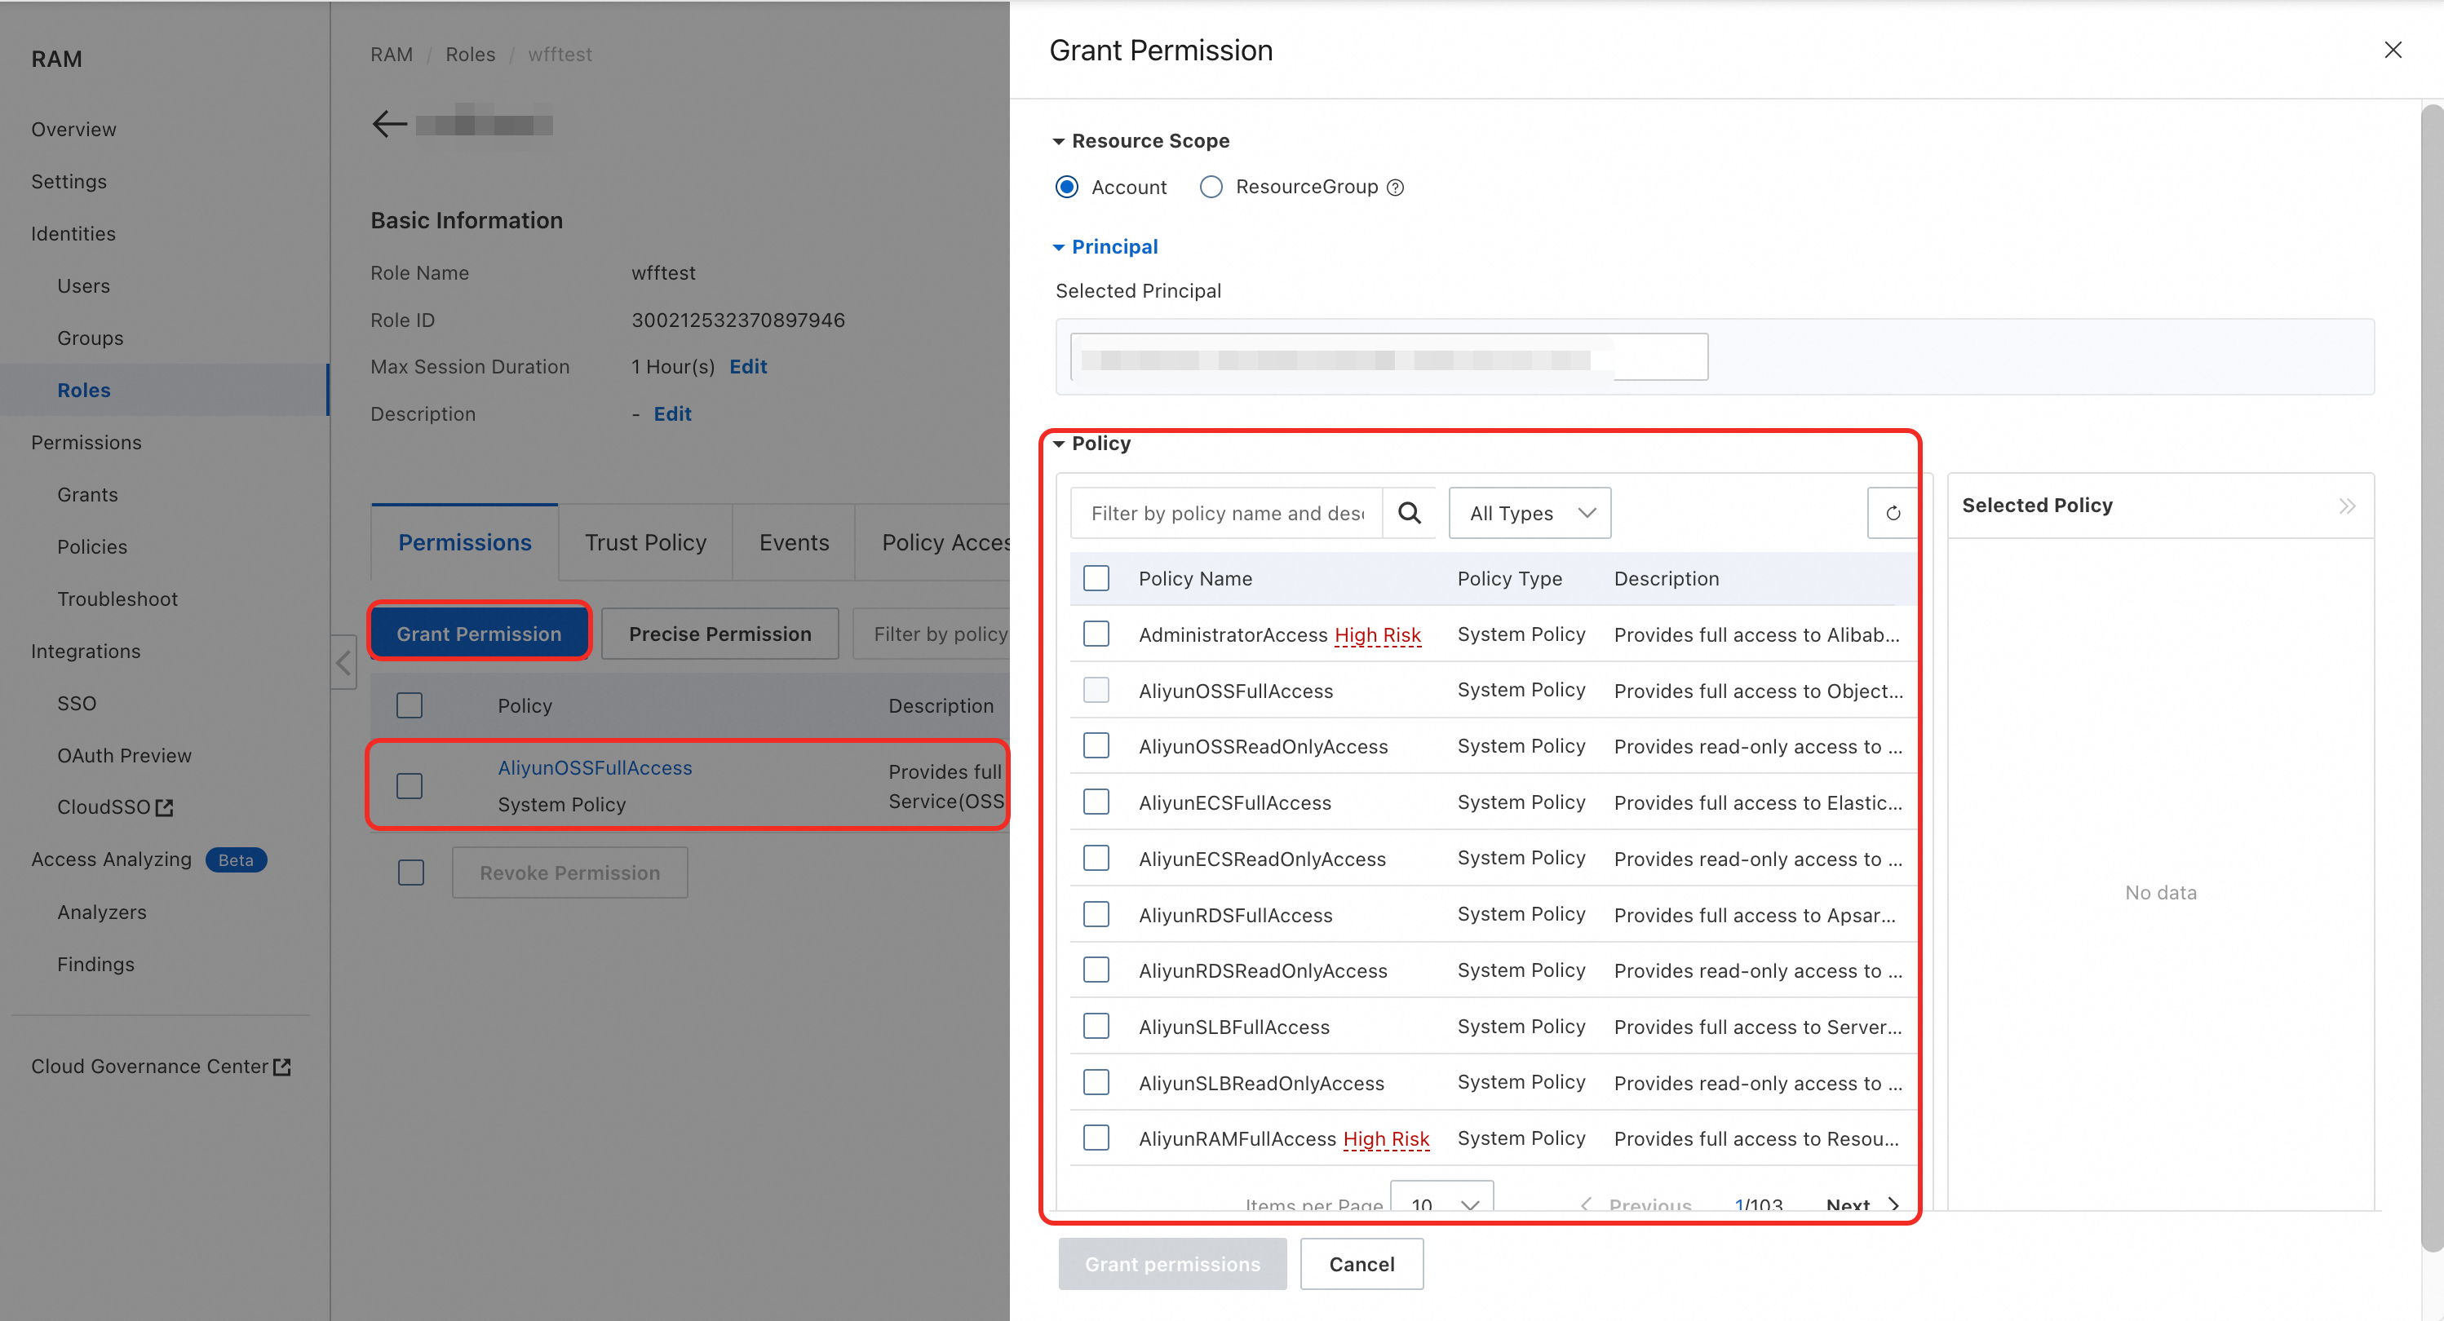
Task: Open CloudSSO external link icon
Action: [164, 808]
